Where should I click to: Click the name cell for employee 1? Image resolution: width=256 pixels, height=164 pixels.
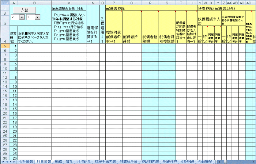[34, 46]
